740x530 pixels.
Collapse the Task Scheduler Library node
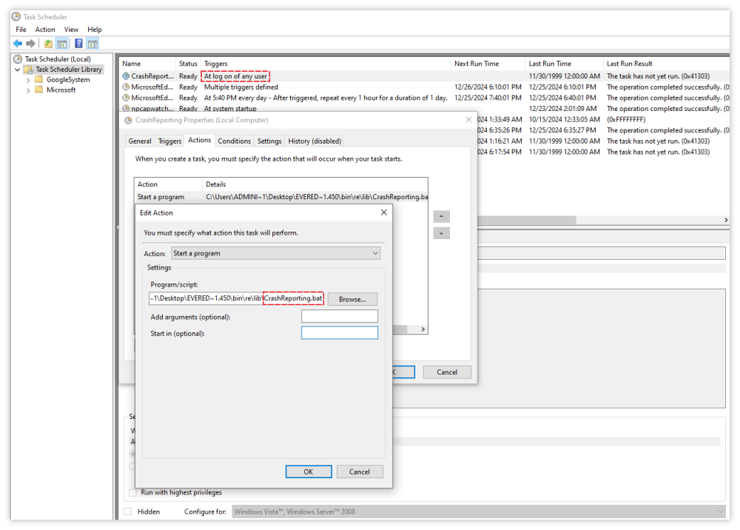[18, 70]
